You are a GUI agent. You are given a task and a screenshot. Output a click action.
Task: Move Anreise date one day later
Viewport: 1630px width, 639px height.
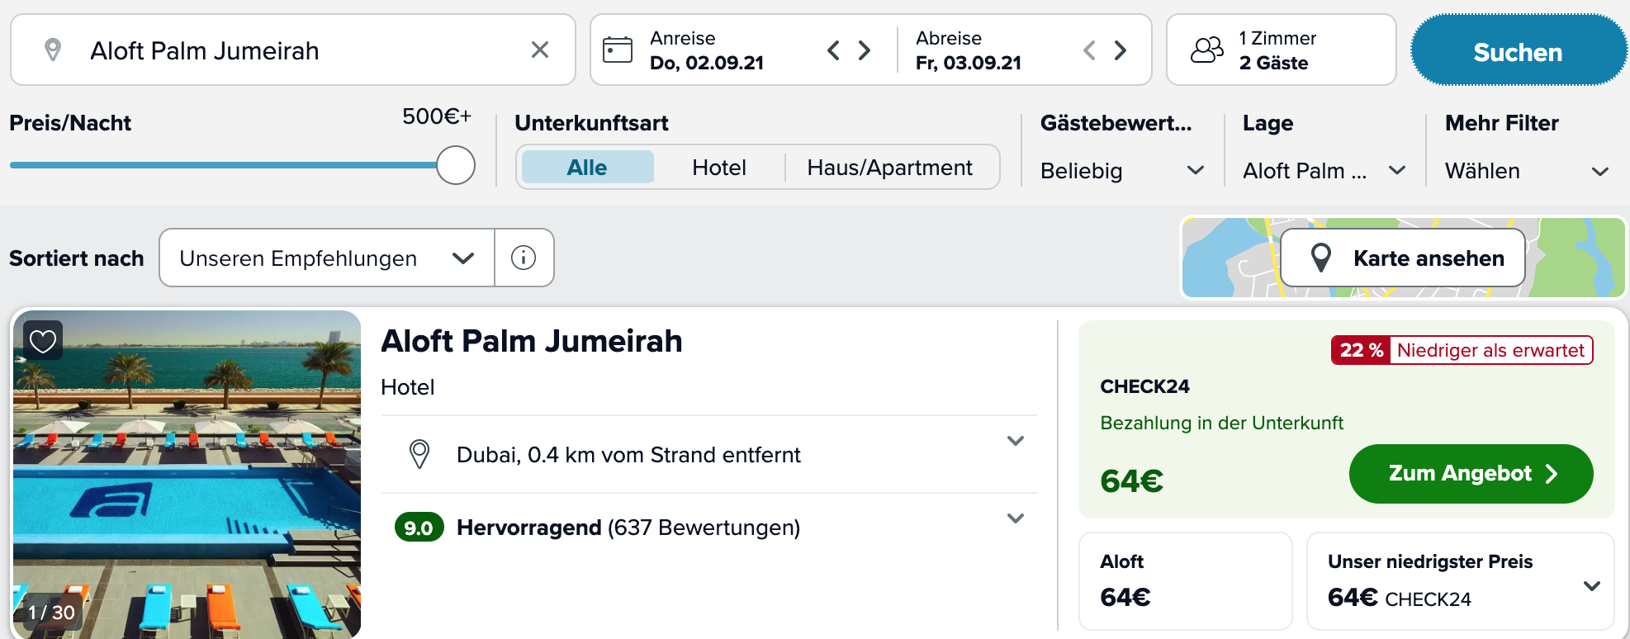coord(865,50)
